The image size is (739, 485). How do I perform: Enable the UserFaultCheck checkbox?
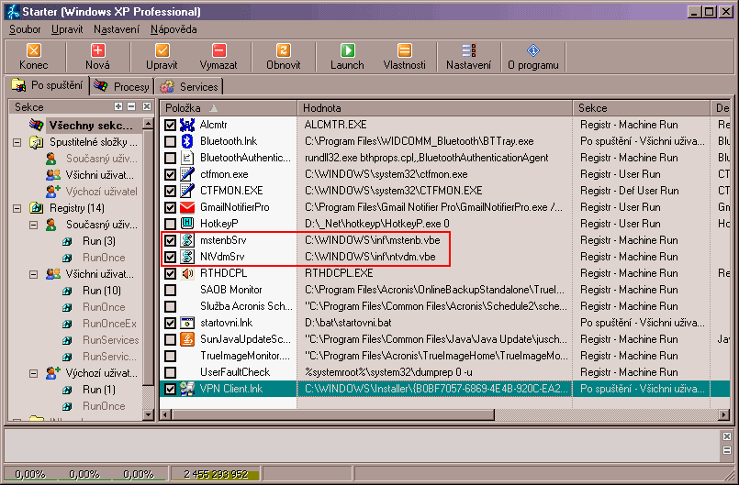coord(170,372)
